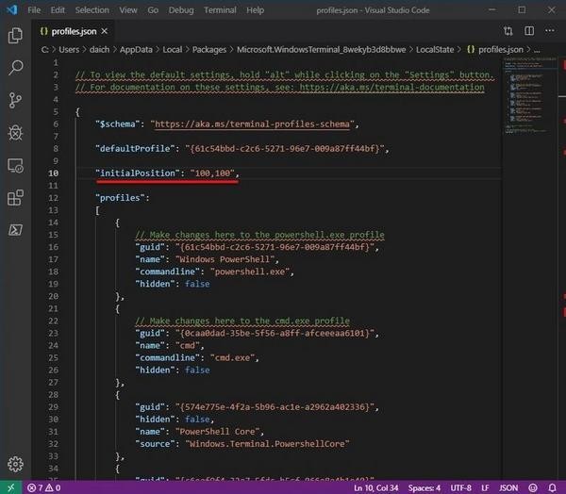
Task: Click "Windows.Terminal.PowershellCore" source value
Action: click(268, 444)
